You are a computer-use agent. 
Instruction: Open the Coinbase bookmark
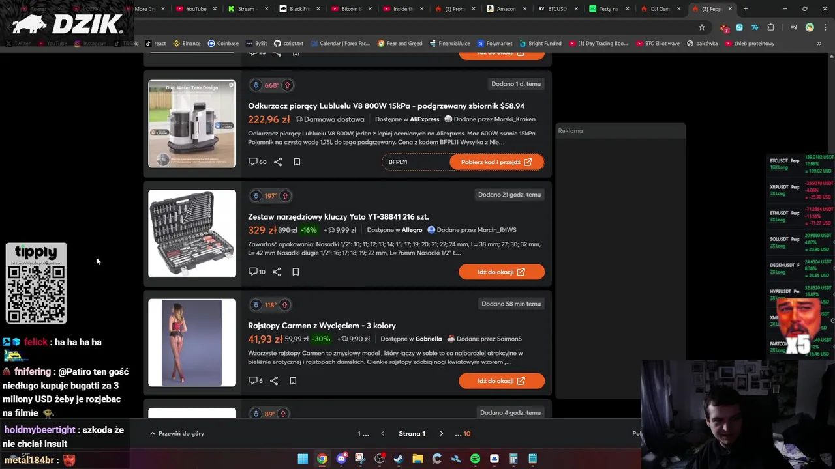[223, 44]
